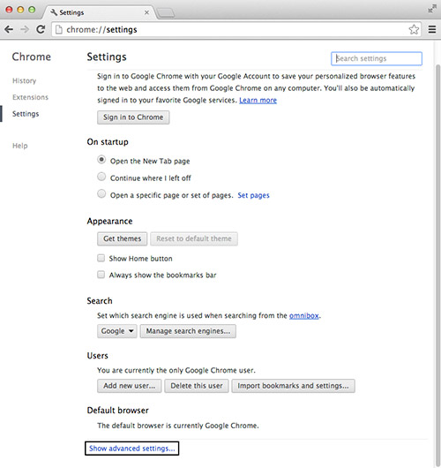Click the browser back arrow
Image resolution: width=441 pixels, height=468 pixels.
point(9,29)
